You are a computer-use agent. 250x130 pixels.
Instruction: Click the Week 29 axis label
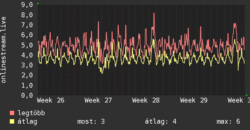[x=194, y=100]
